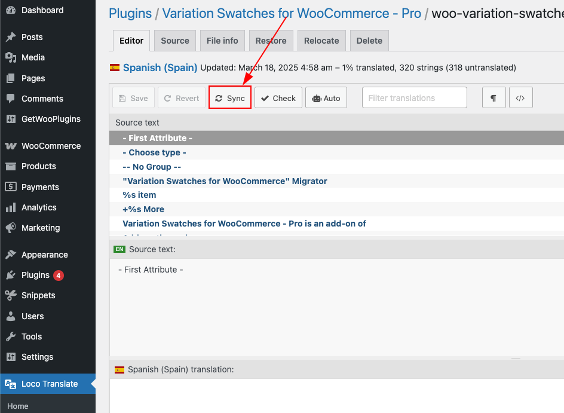This screenshot has height=413, width=564.
Task: Click the Spanish flag next to Spanish (Spain)
Action: (x=115, y=68)
